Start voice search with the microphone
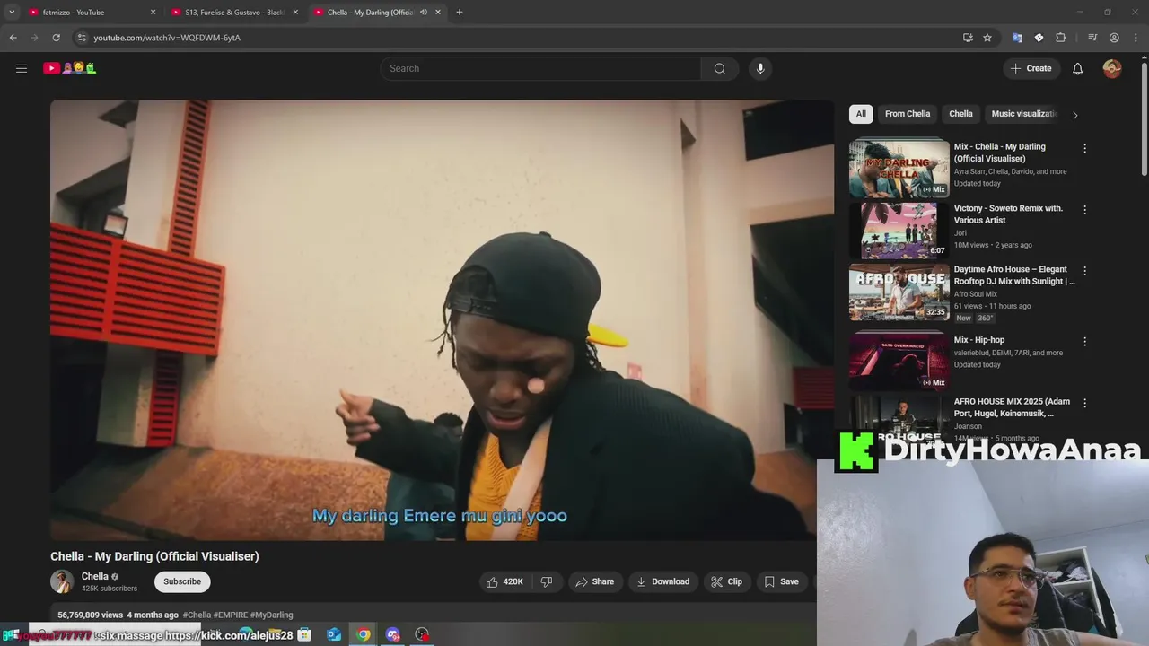This screenshot has width=1149, height=646. click(760, 68)
